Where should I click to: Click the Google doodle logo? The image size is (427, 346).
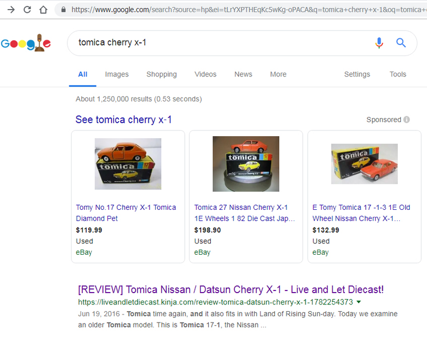26,43
